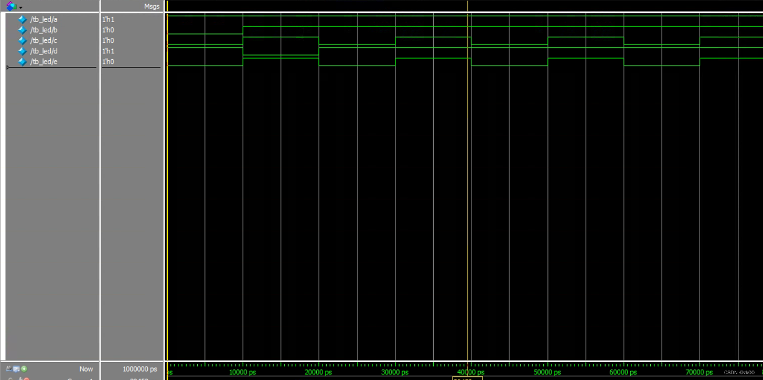Select the /tb_led/a signal name
Image resolution: width=763 pixels, height=380 pixels.
(44, 19)
